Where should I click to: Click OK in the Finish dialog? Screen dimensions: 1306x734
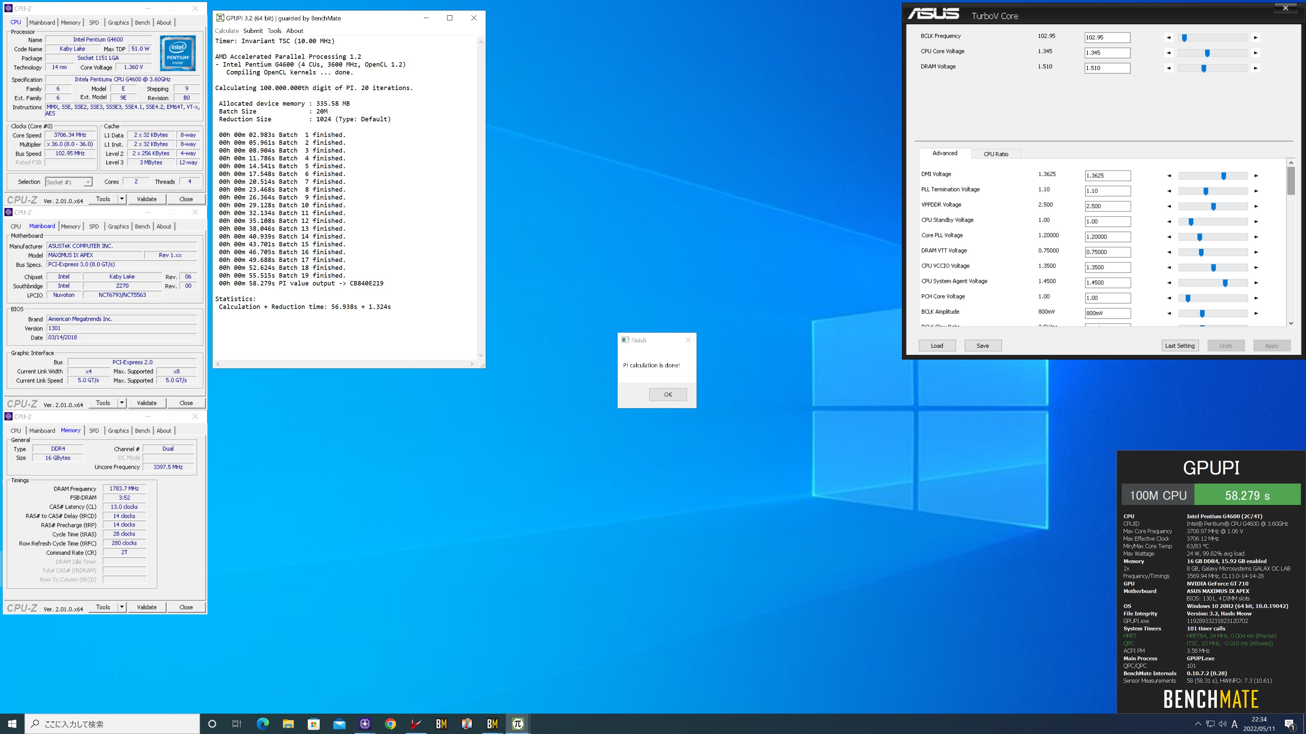coord(668,395)
